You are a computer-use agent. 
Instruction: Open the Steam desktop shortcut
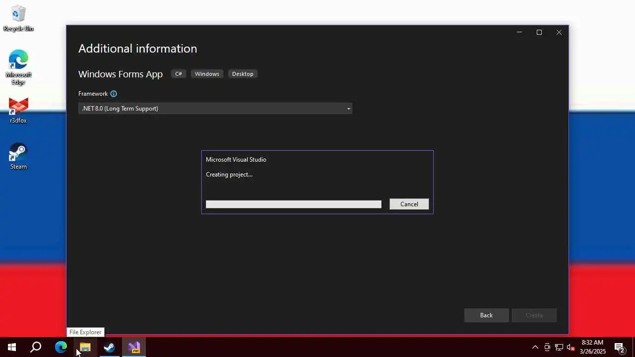pyautogui.click(x=18, y=156)
